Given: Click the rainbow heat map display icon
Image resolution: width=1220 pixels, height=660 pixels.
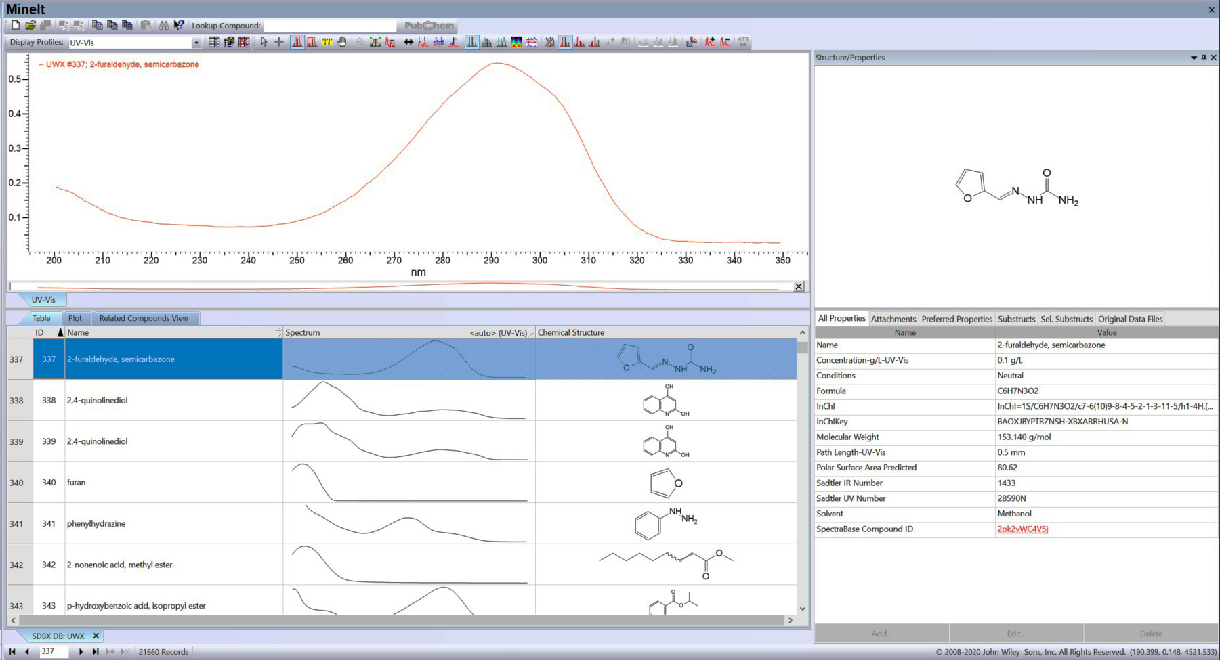Looking at the screenshot, I should click(517, 42).
